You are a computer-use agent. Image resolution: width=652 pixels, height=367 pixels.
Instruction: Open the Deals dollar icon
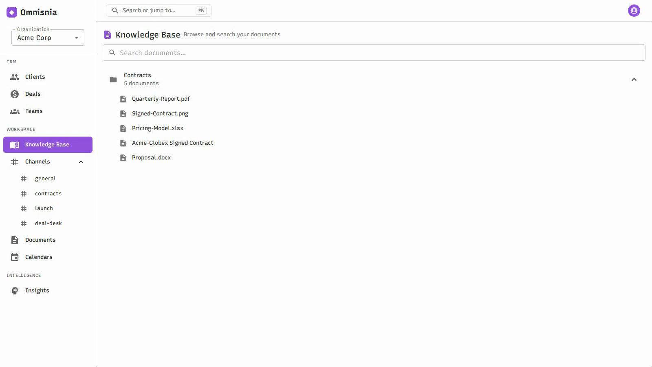(15, 94)
